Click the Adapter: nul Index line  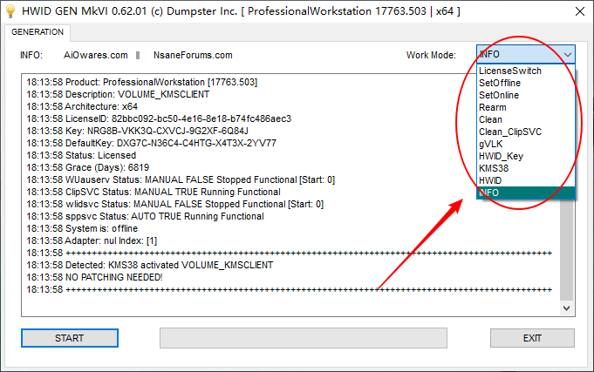pyautogui.click(x=92, y=240)
